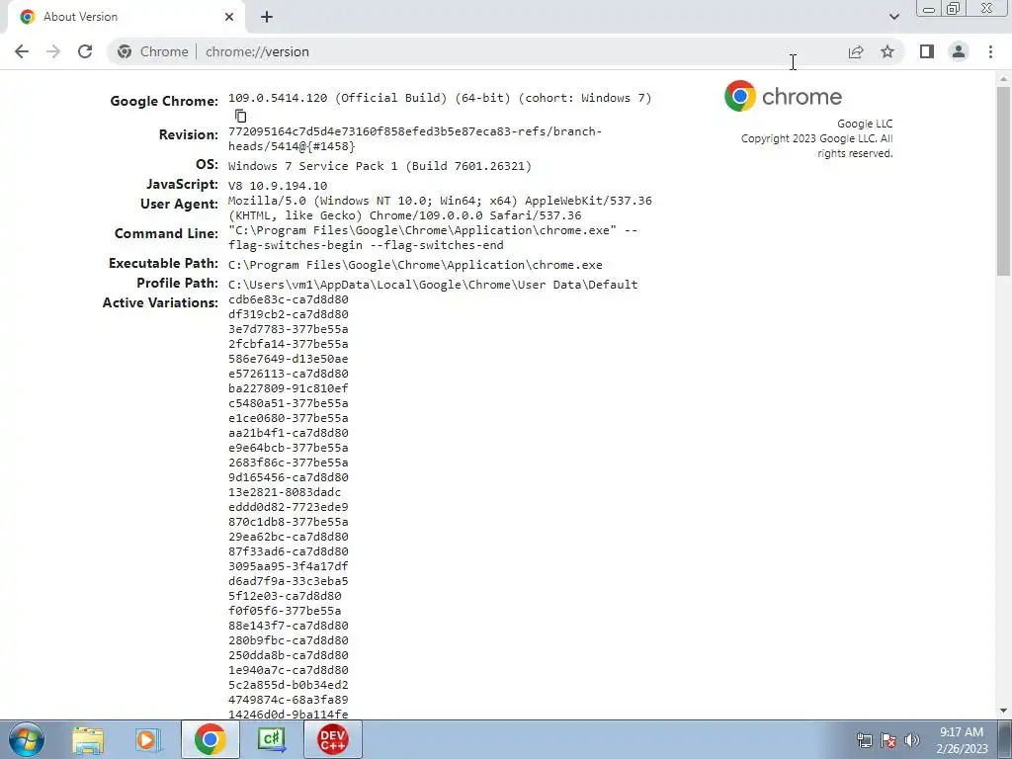Open a new tab with the plus button
Screen dimensions: 1012x759
pos(267,17)
